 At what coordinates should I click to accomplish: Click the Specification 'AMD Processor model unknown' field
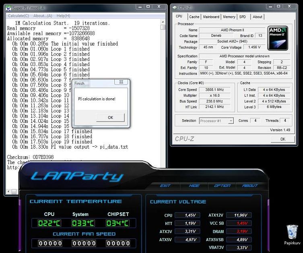[x=244, y=56]
